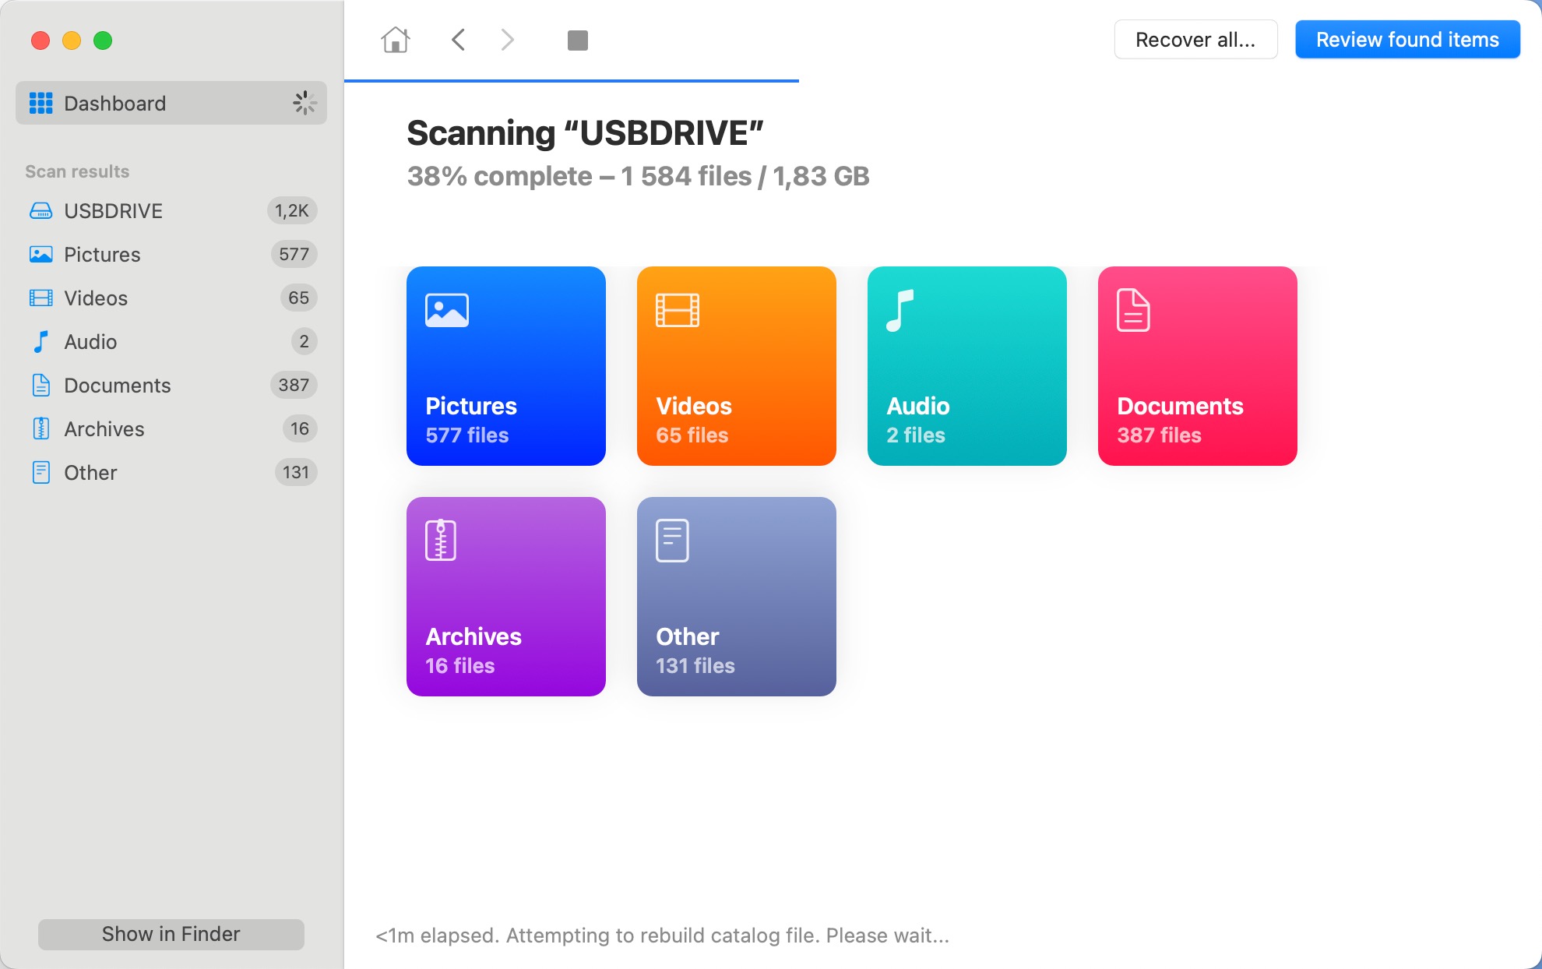The image size is (1542, 969).
Task: Click the Videos filmstrip icon in sidebar
Action: 40,298
